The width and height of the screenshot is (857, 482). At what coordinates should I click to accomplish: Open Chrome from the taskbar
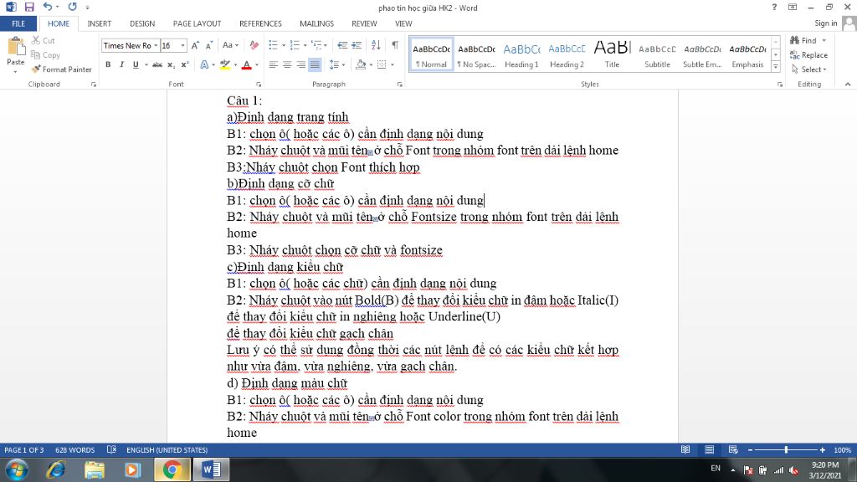pyautogui.click(x=172, y=469)
